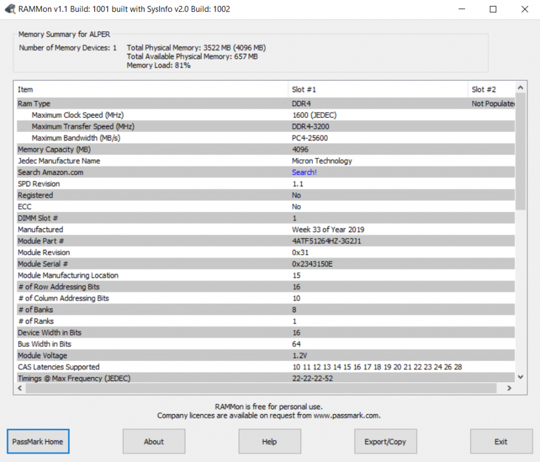
Task: Click the RAMMon app icon in title bar
Action: coord(10,9)
